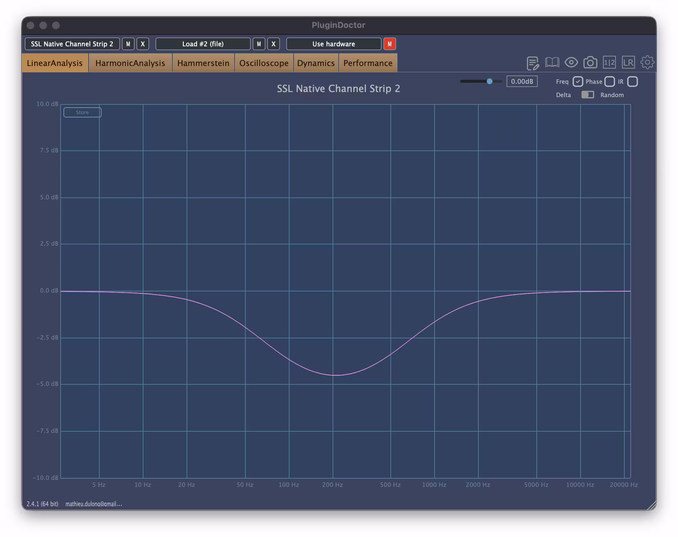Remove SSL plugin with X button
The image size is (678, 537).
143,44
